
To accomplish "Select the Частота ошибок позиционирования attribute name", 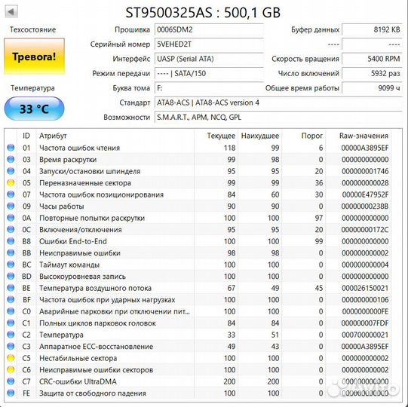I will 101,194.
